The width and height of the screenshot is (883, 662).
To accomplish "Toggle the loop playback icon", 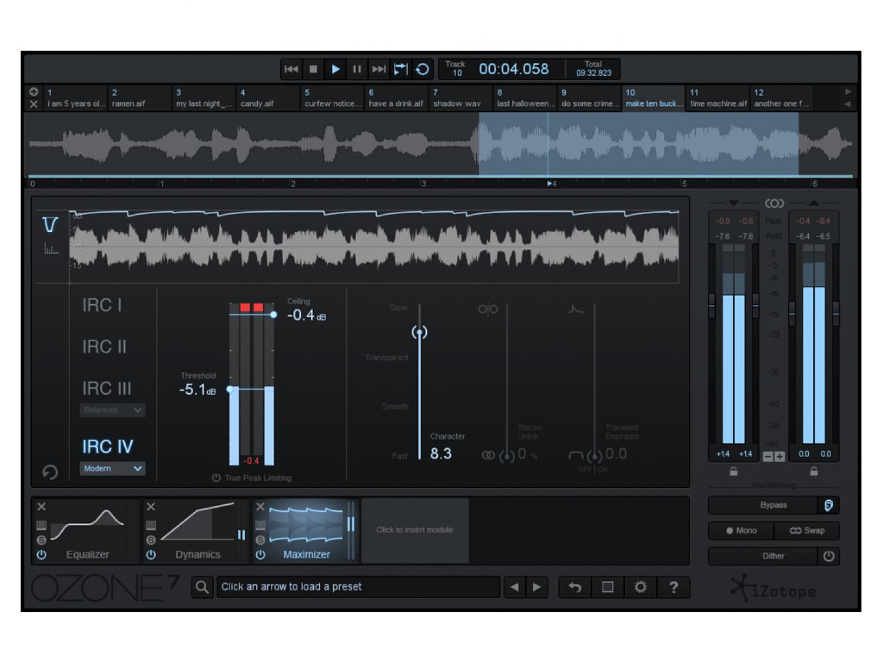I will [x=422, y=69].
